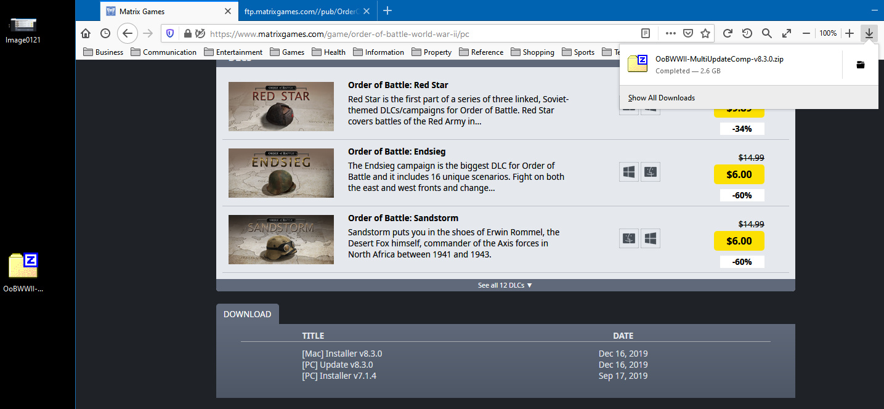
Task: Open the OoBWWII zip from downloads list
Action: click(x=731, y=65)
